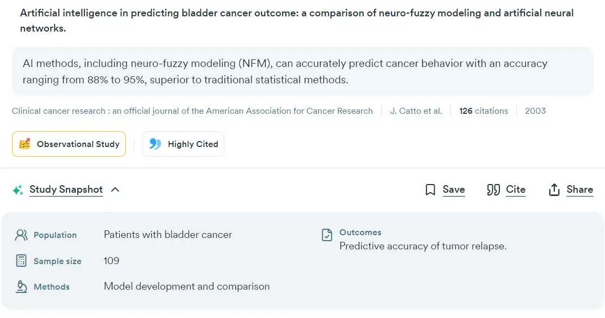Click the Outcomes document checkmark icon

pyautogui.click(x=327, y=235)
